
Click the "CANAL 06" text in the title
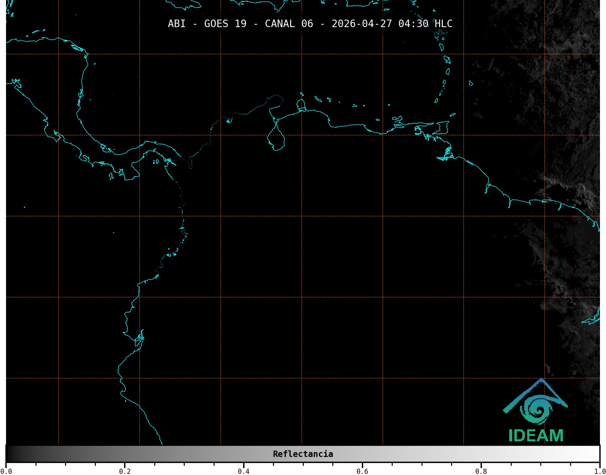coord(289,24)
